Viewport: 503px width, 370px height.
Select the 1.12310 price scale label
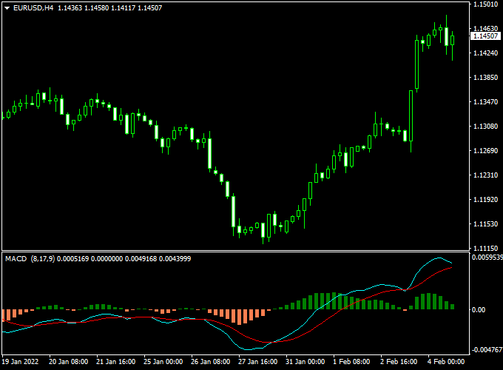486,175
